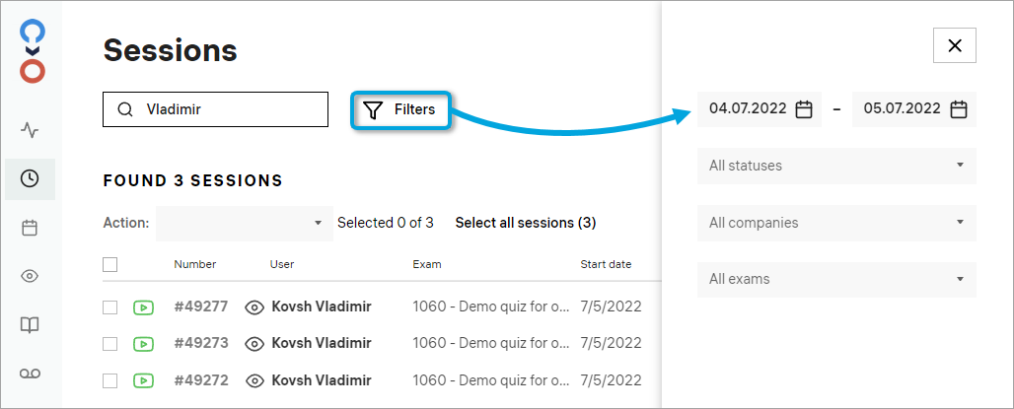This screenshot has height=409, width=1014.
Task: Open the Action dropdown
Action: (242, 224)
